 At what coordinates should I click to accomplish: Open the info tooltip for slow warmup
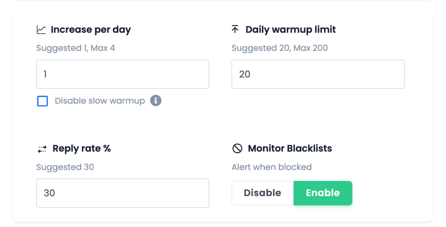(x=155, y=101)
